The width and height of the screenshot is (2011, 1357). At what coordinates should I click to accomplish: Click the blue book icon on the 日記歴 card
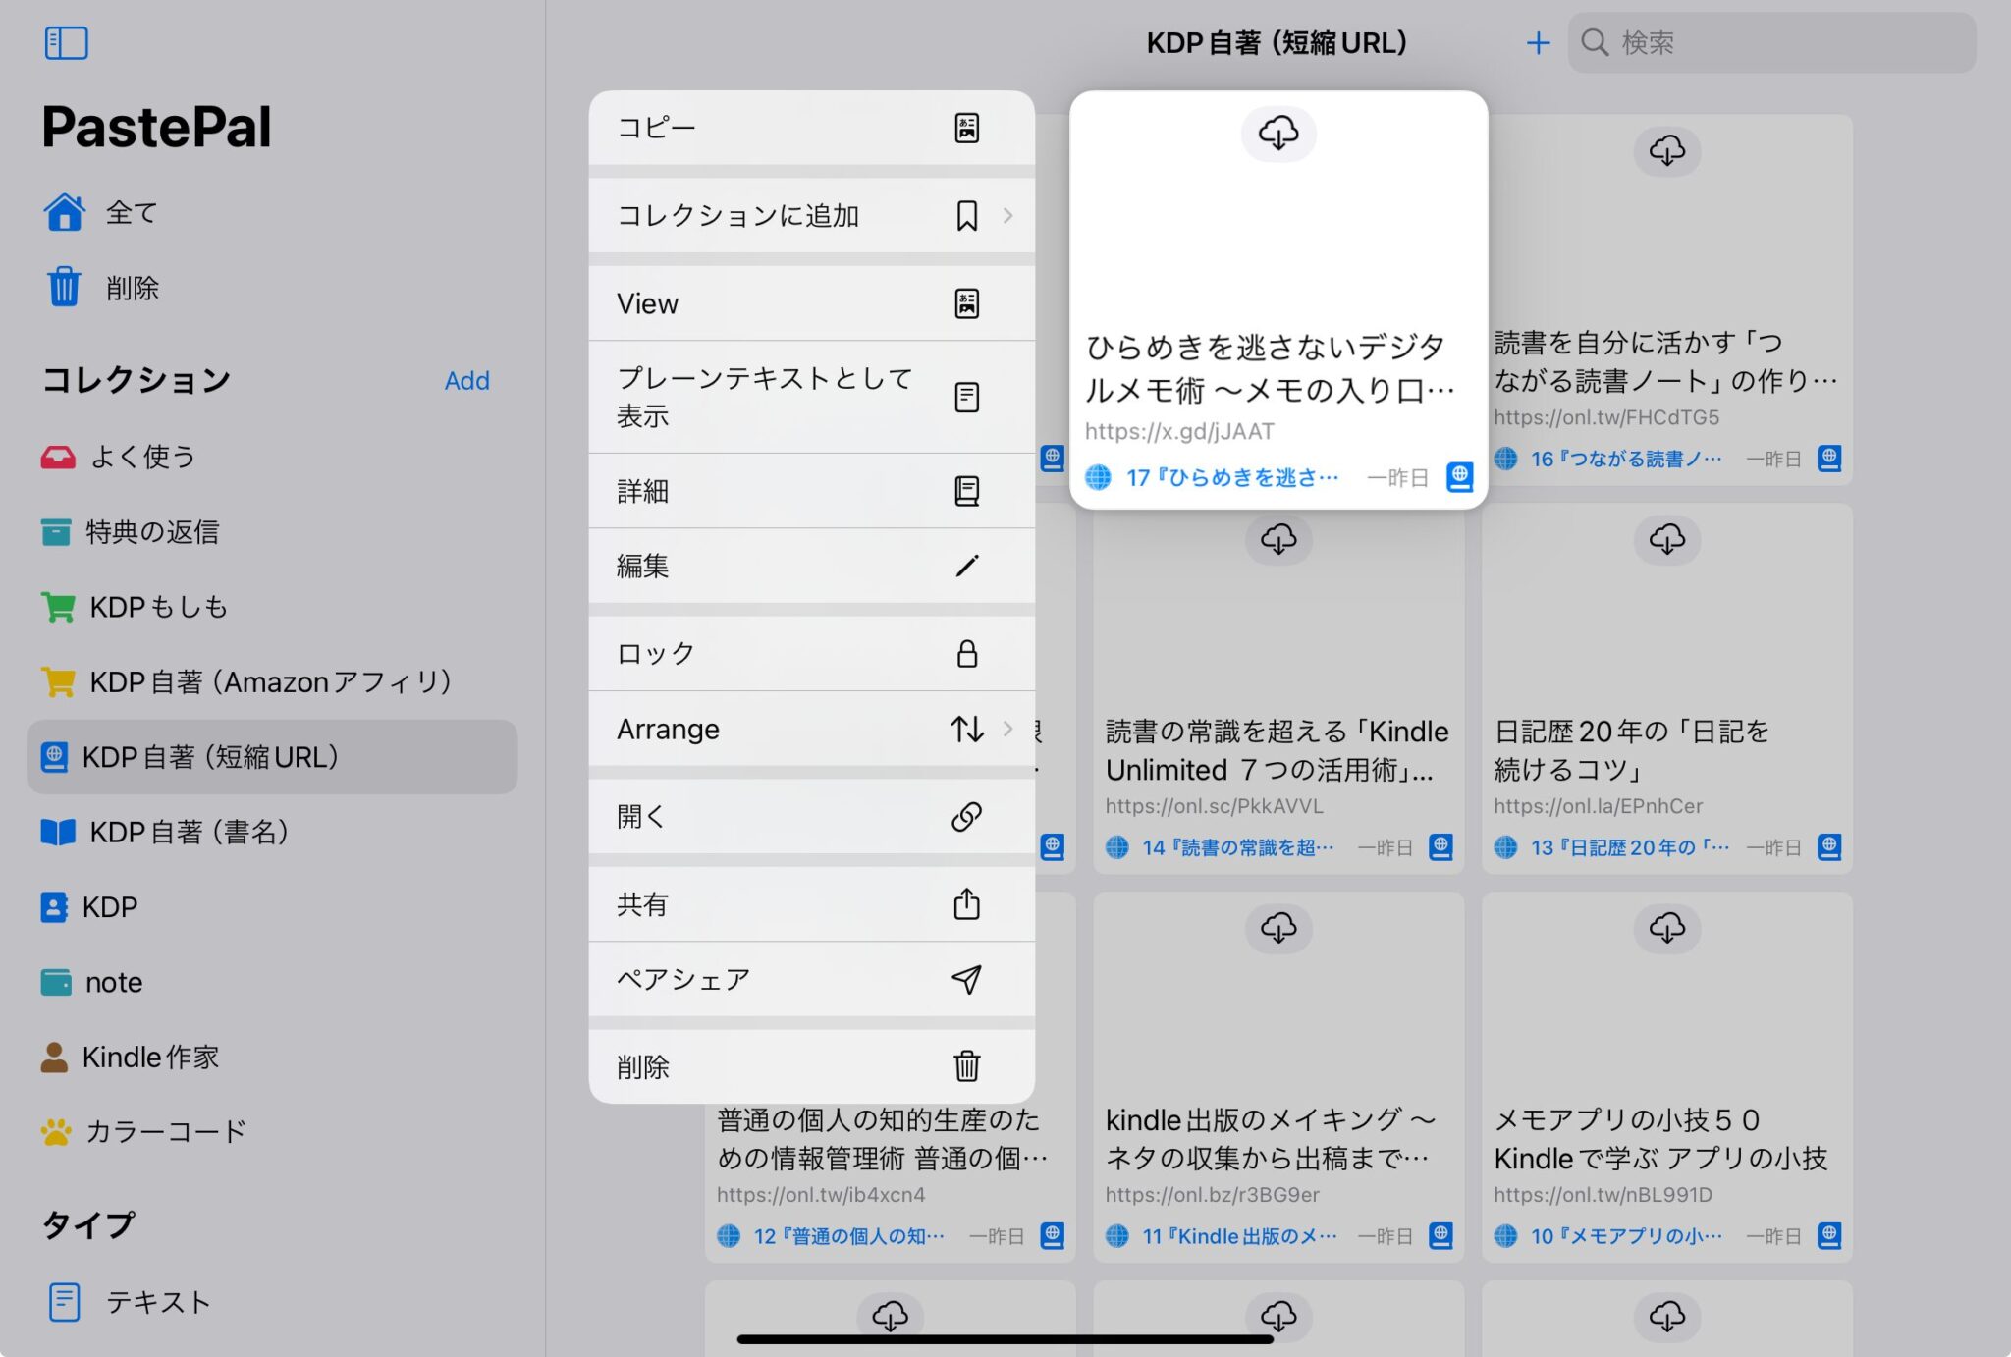coord(1828,845)
